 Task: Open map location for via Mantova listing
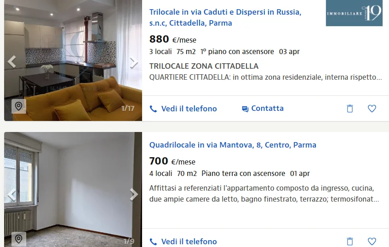(18, 239)
